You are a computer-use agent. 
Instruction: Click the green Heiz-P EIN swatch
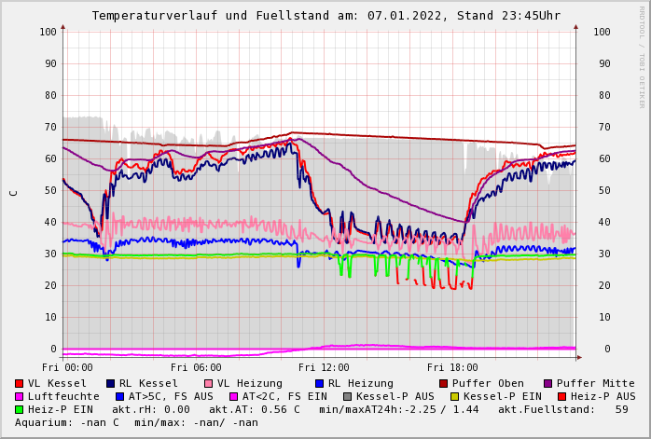click(19, 409)
